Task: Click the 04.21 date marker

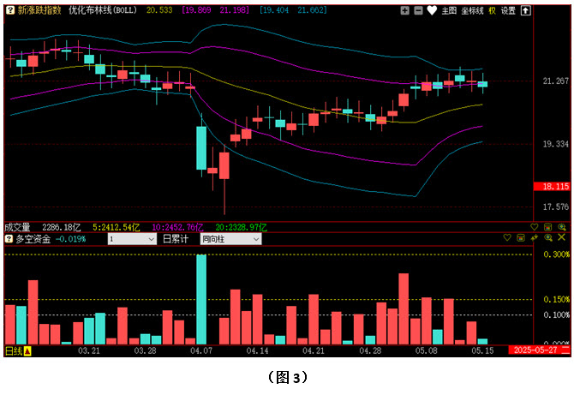Action: [314, 350]
